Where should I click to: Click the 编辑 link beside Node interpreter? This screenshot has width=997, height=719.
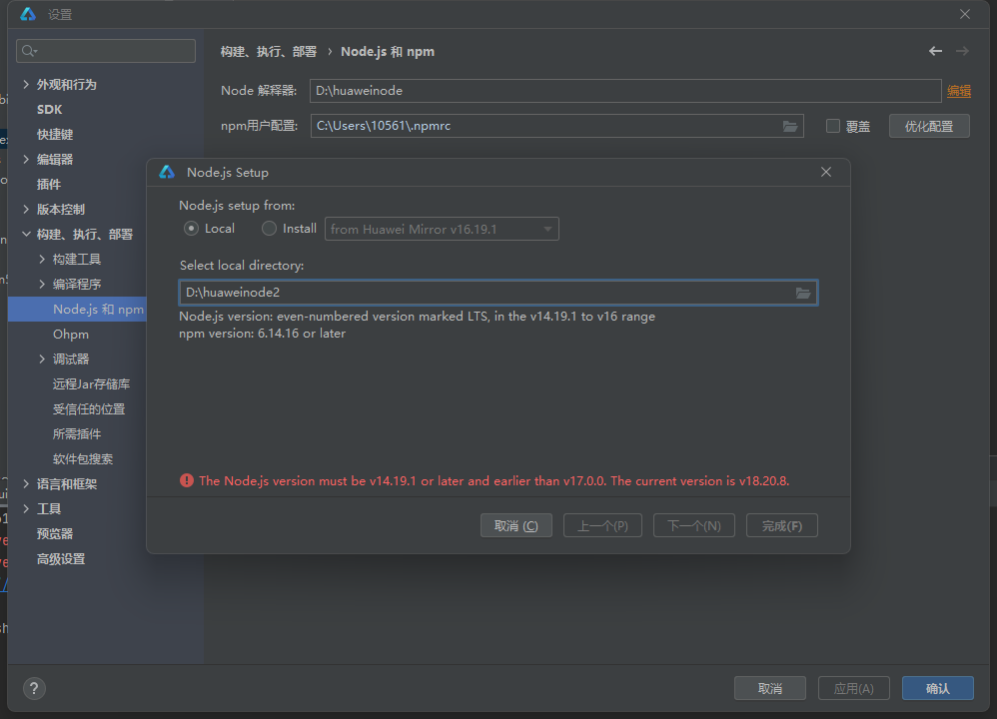pyautogui.click(x=958, y=91)
